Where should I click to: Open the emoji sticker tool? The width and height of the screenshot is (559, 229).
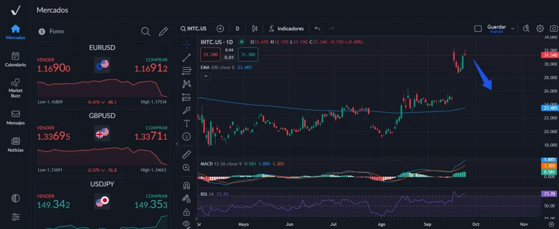coord(187,136)
